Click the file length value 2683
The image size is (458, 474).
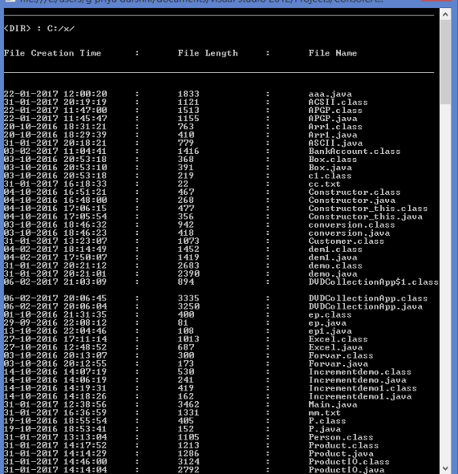click(x=188, y=265)
